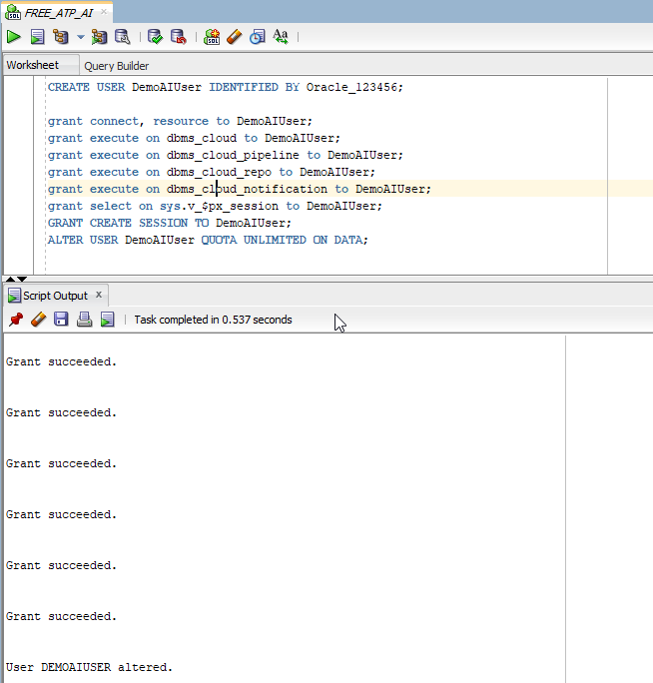
Task: Click To Upper/Lower/InitCap Aa icon
Action: tap(281, 37)
